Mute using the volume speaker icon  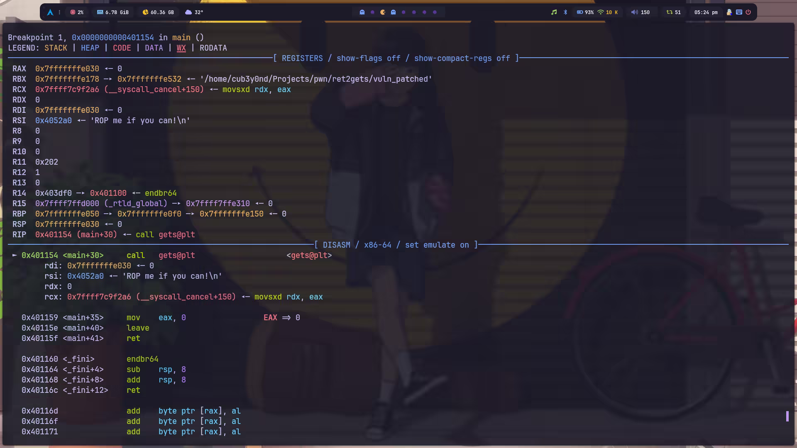tap(634, 12)
